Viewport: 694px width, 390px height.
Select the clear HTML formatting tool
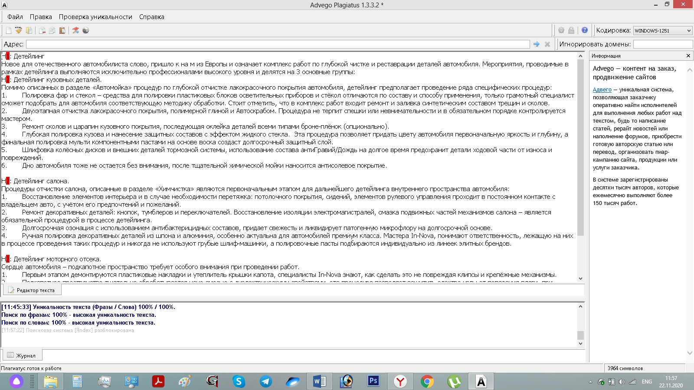click(18, 30)
